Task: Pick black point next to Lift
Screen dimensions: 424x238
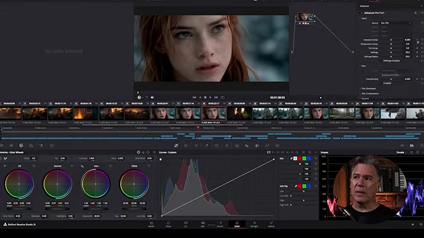Action: pos(5,166)
